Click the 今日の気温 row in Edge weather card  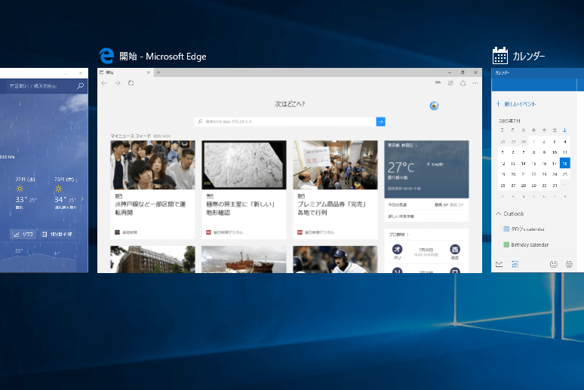tap(426, 205)
